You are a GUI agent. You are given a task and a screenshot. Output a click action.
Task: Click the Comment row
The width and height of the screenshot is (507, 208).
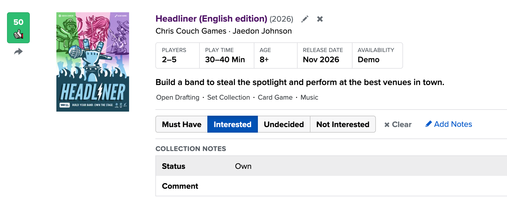pyautogui.click(x=331, y=186)
